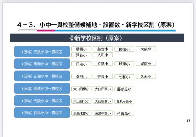Image resolution: width=196 pixels, height=137 pixels.
Task: Click the '星見ヶ丘小' school label
Action: coord(124,102)
